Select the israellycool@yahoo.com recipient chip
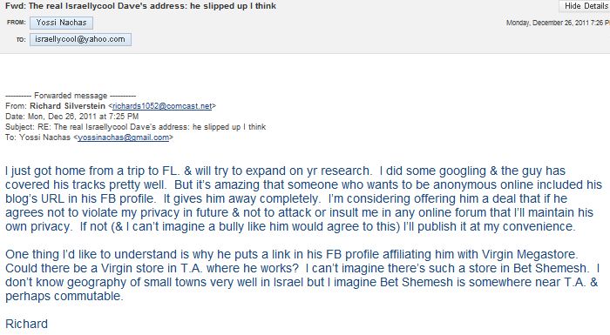This screenshot has width=610, height=335. pyautogui.click(x=80, y=39)
